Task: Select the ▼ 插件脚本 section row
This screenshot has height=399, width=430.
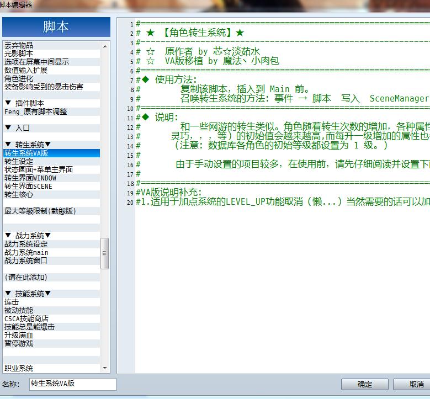Action: point(51,103)
